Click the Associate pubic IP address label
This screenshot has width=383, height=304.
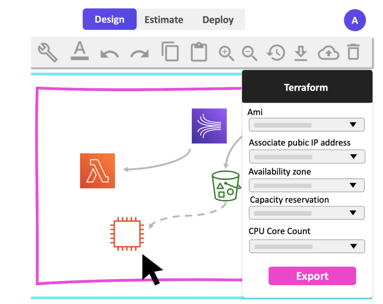coord(300,143)
